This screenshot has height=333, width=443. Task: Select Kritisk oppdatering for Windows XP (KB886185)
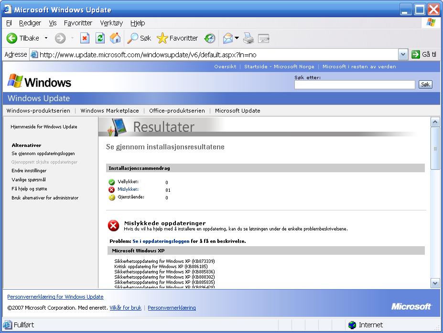161,267
